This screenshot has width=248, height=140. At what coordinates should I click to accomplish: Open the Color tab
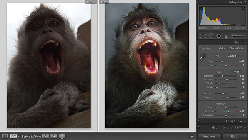226,128
